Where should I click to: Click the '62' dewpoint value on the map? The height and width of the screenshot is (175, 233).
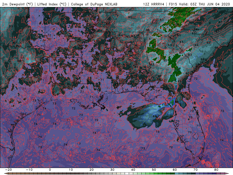181,53
